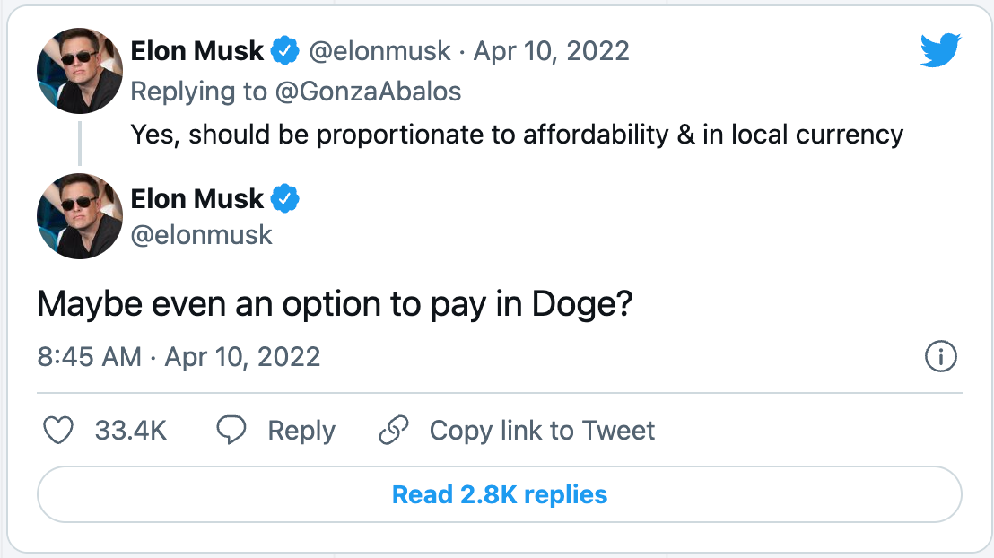Screen dimensions: 994x558
Task: Open the top Elon Musk profile picture
Action: 80,71
